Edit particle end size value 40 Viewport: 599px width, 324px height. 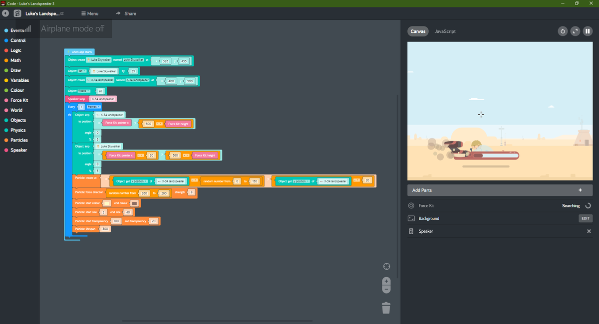[x=128, y=212]
